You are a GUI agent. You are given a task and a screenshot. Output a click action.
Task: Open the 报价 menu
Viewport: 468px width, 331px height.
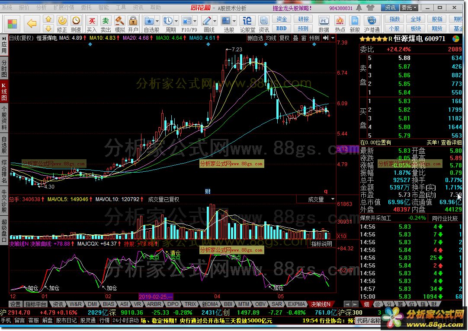point(24,7)
